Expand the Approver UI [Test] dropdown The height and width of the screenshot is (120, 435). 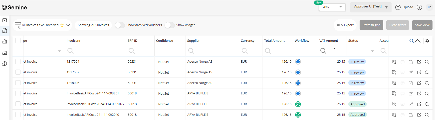click(x=371, y=7)
